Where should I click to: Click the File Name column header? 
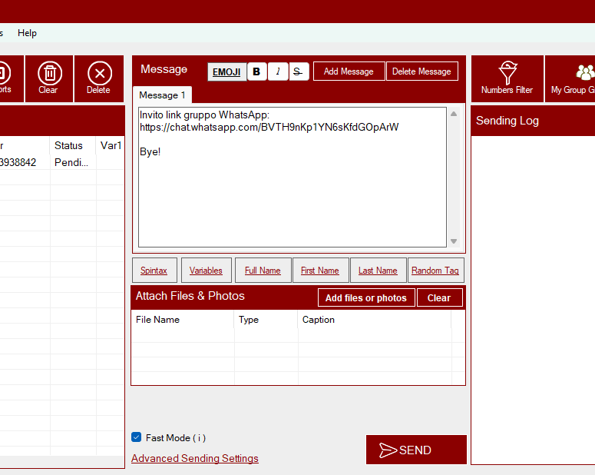pyautogui.click(x=183, y=320)
